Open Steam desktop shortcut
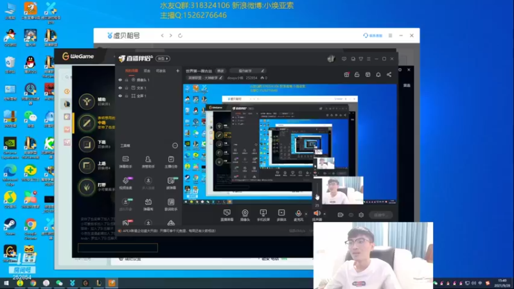This screenshot has height=289, width=514. pos(10,227)
